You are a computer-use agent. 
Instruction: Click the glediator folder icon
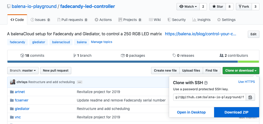(x=12, y=109)
